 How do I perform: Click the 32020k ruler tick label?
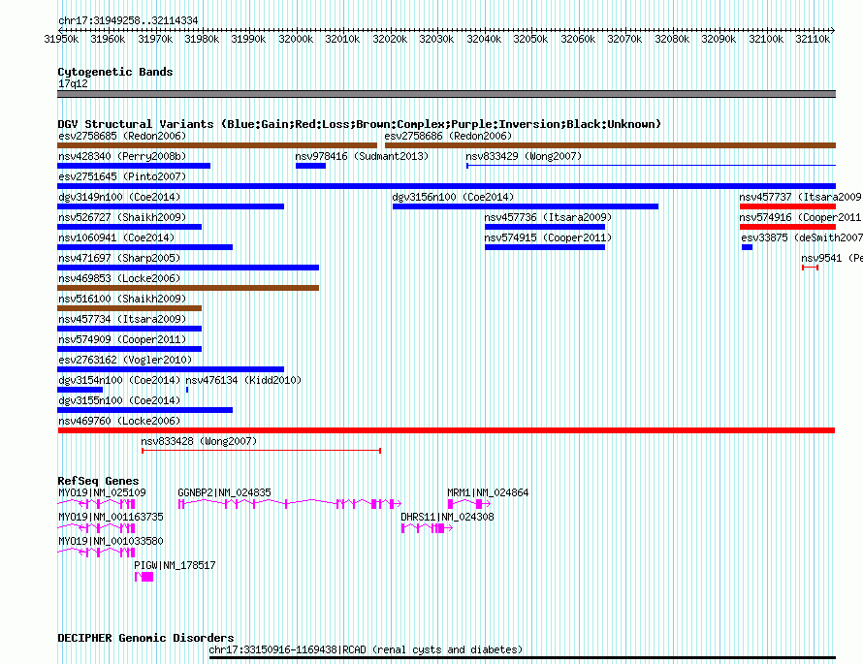(x=390, y=39)
